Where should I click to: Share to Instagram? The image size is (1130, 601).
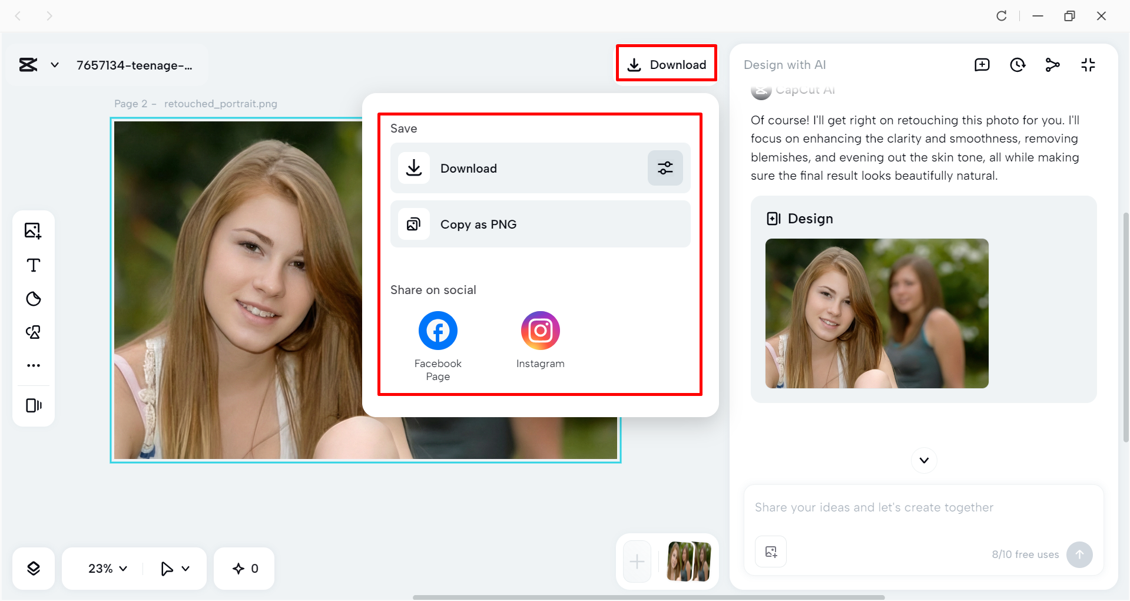point(541,340)
